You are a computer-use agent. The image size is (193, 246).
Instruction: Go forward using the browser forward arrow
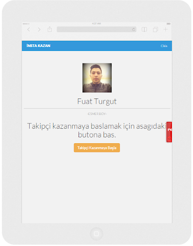(39, 29)
